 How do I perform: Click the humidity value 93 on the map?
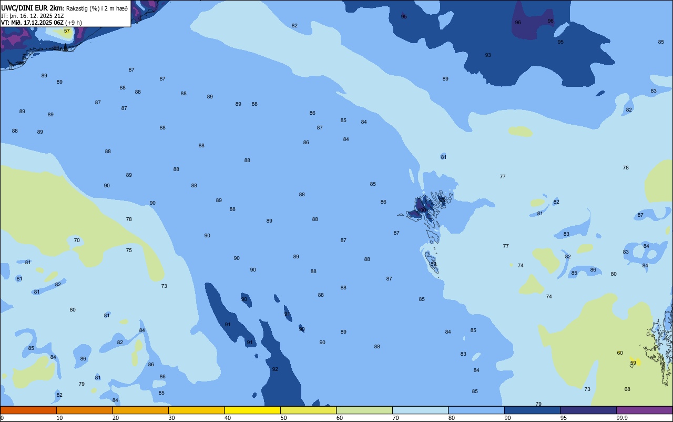coord(488,55)
